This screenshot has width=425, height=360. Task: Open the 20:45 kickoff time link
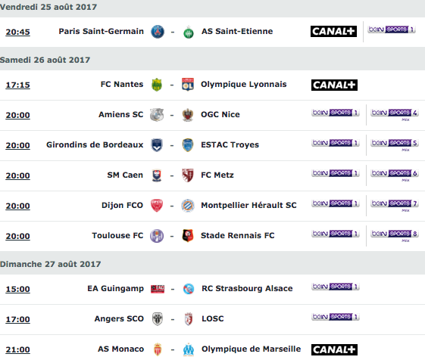[x=18, y=32]
